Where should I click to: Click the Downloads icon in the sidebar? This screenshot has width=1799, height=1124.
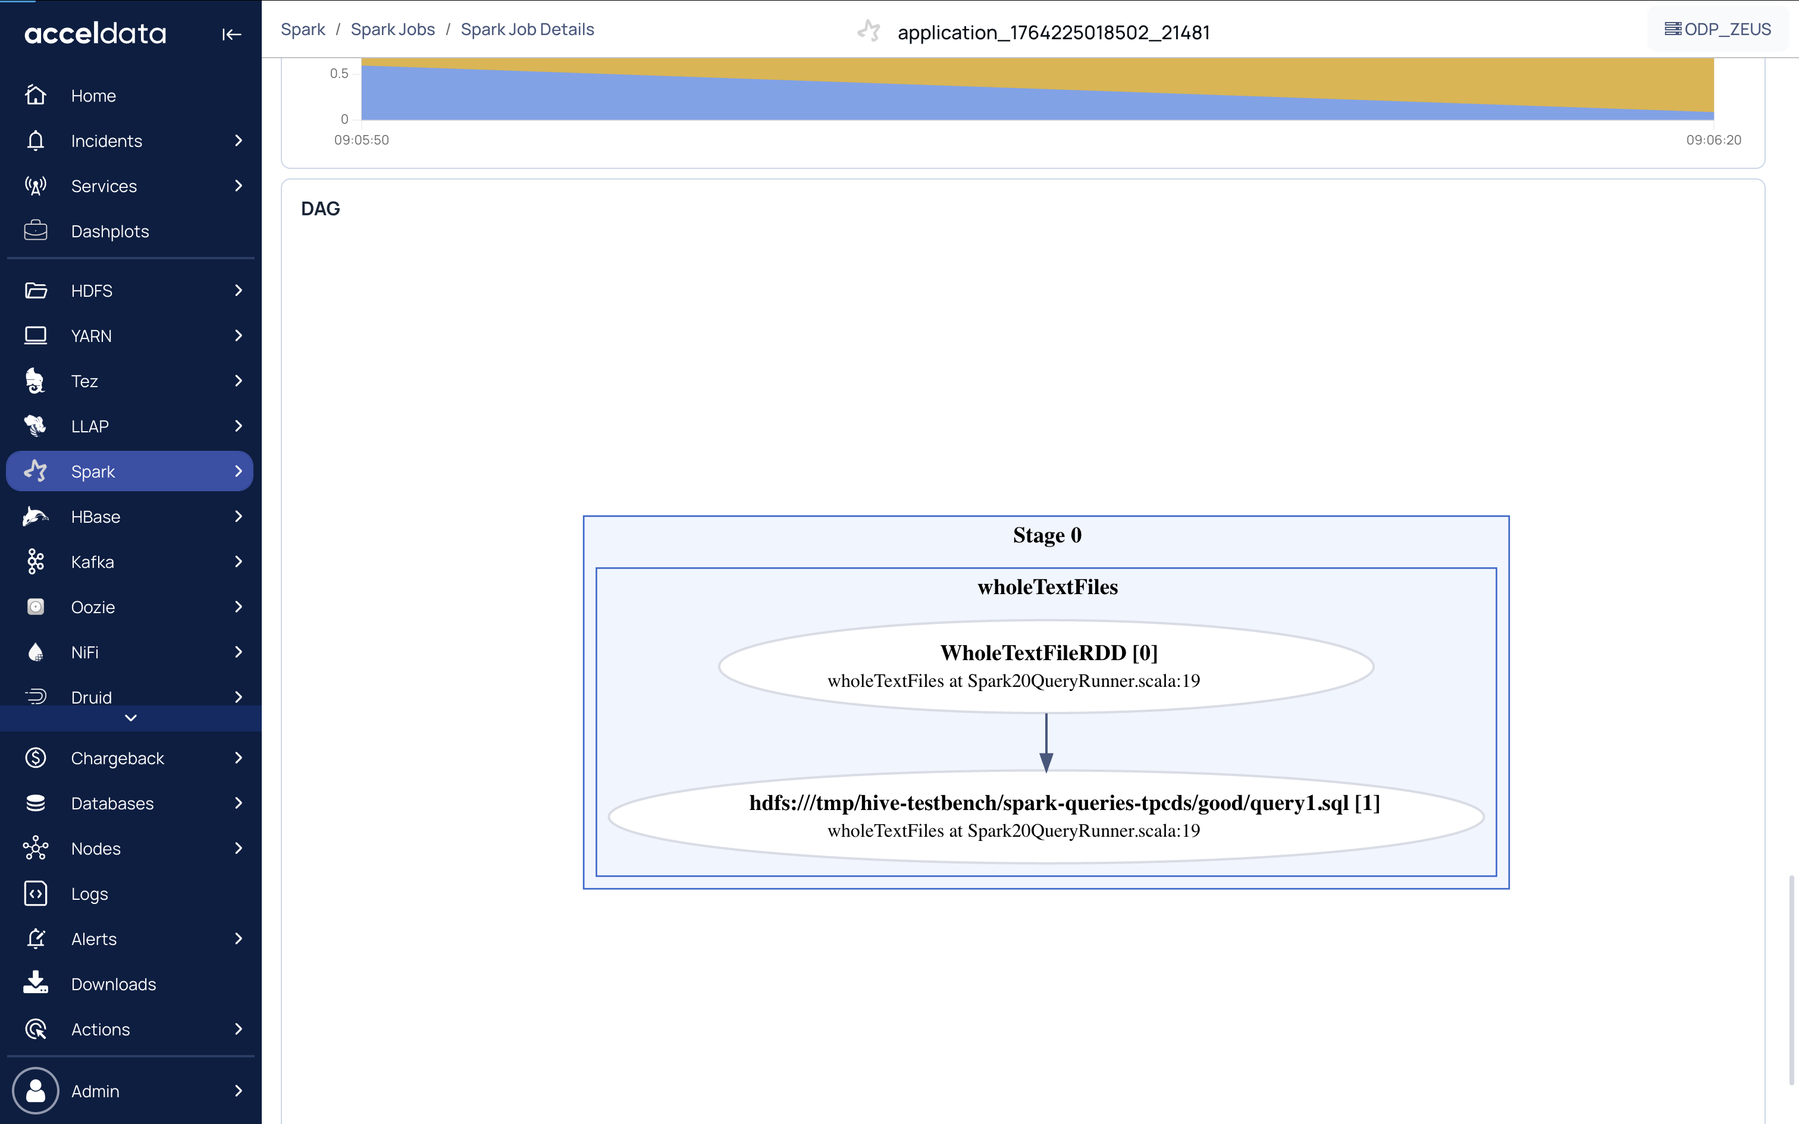(36, 984)
